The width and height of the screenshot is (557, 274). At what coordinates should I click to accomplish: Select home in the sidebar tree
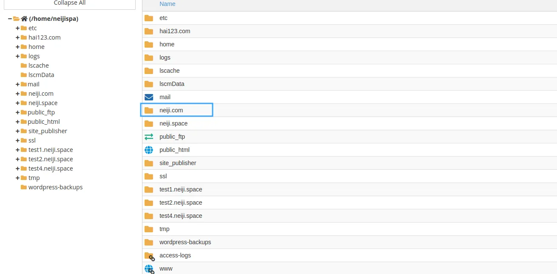(37, 47)
